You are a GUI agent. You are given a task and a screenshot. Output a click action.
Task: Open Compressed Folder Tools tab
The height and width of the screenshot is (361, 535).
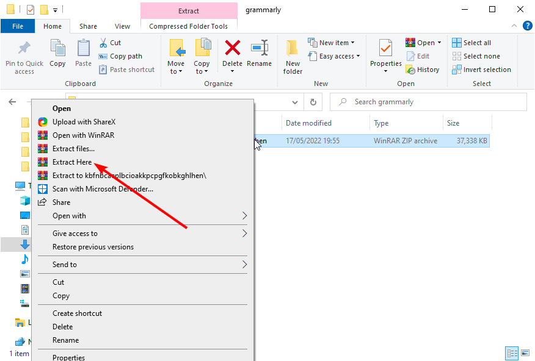[188, 26]
